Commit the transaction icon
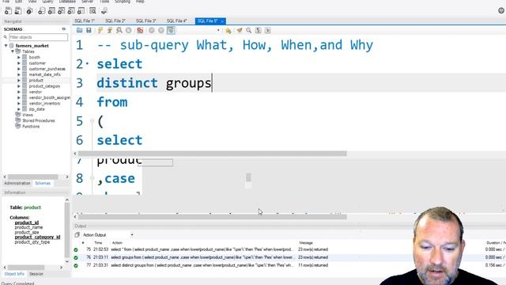The height and width of the screenshot is (285, 506). 151,30
